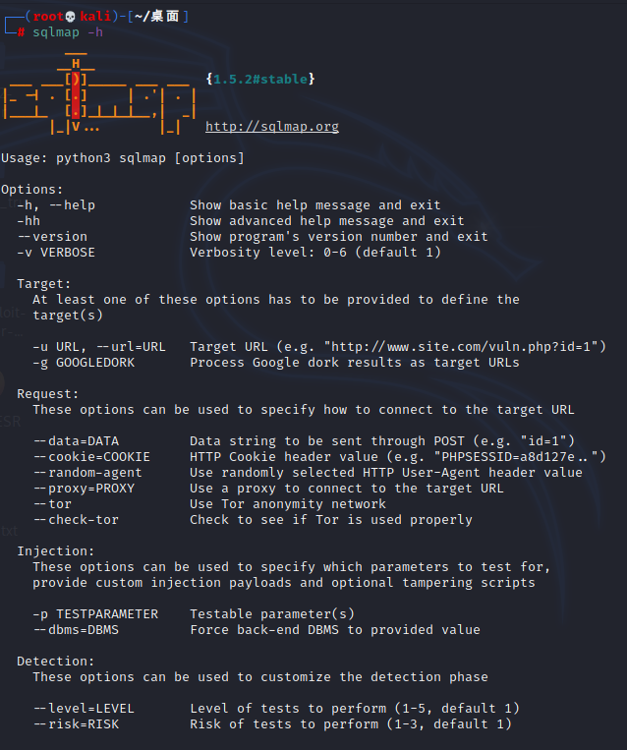Screen dimensions: 627x750
Task: Click the -v VERBOSE option
Action: (x=56, y=252)
